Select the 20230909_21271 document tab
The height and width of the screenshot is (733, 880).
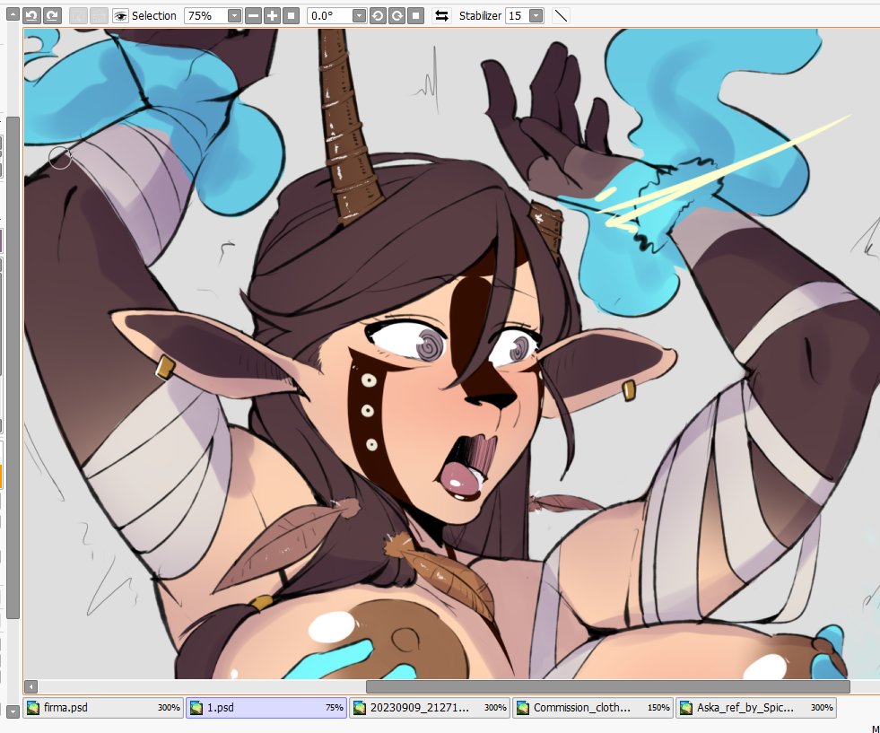[429, 708]
